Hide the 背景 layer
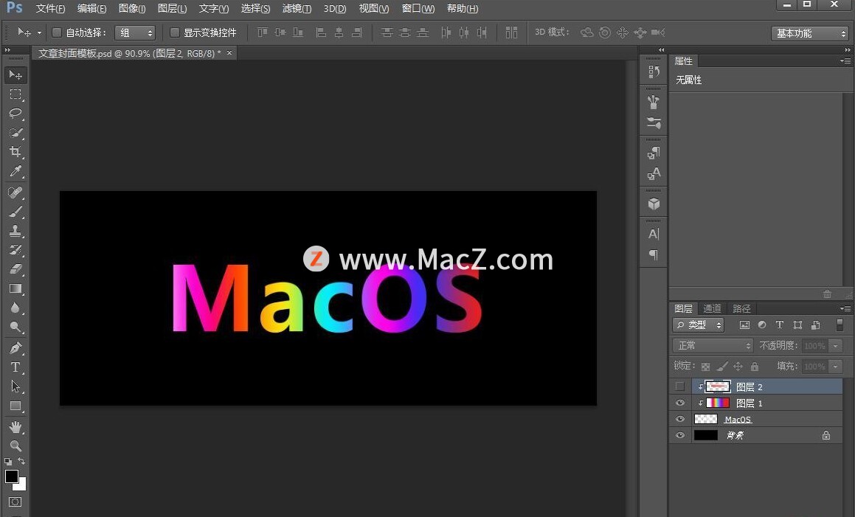The image size is (855, 517). (680, 435)
